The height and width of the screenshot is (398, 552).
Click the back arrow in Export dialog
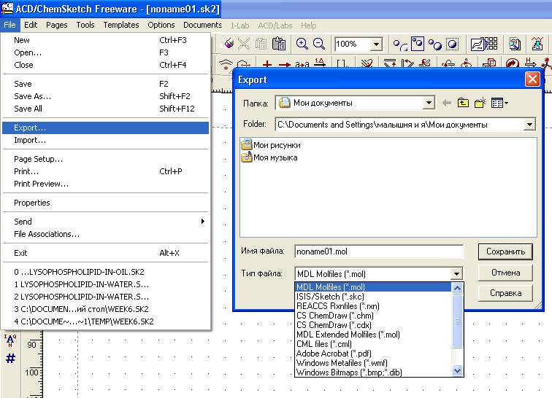click(447, 103)
